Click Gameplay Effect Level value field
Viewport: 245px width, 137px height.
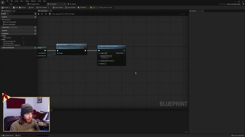click(113, 61)
